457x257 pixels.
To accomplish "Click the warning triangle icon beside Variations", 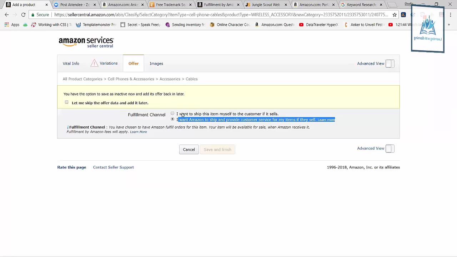I will (94, 63).
